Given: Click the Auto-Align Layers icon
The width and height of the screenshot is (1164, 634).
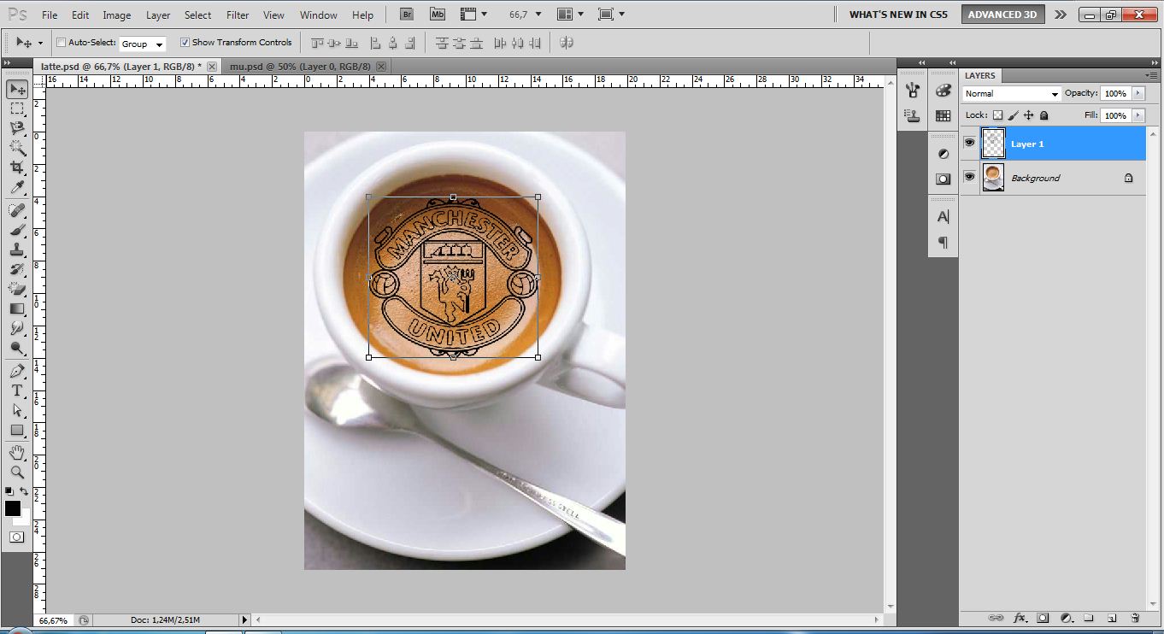Looking at the screenshot, I should click(567, 43).
